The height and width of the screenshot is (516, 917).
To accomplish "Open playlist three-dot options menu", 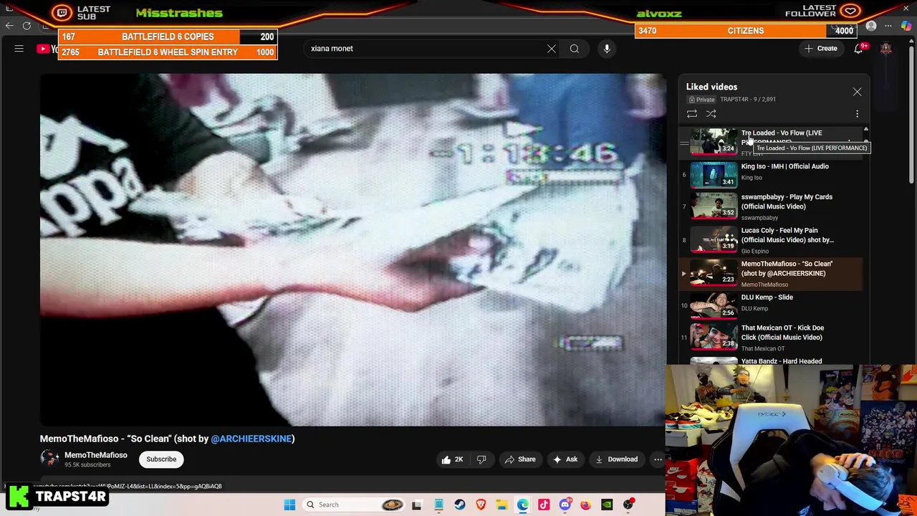I will pos(857,114).
